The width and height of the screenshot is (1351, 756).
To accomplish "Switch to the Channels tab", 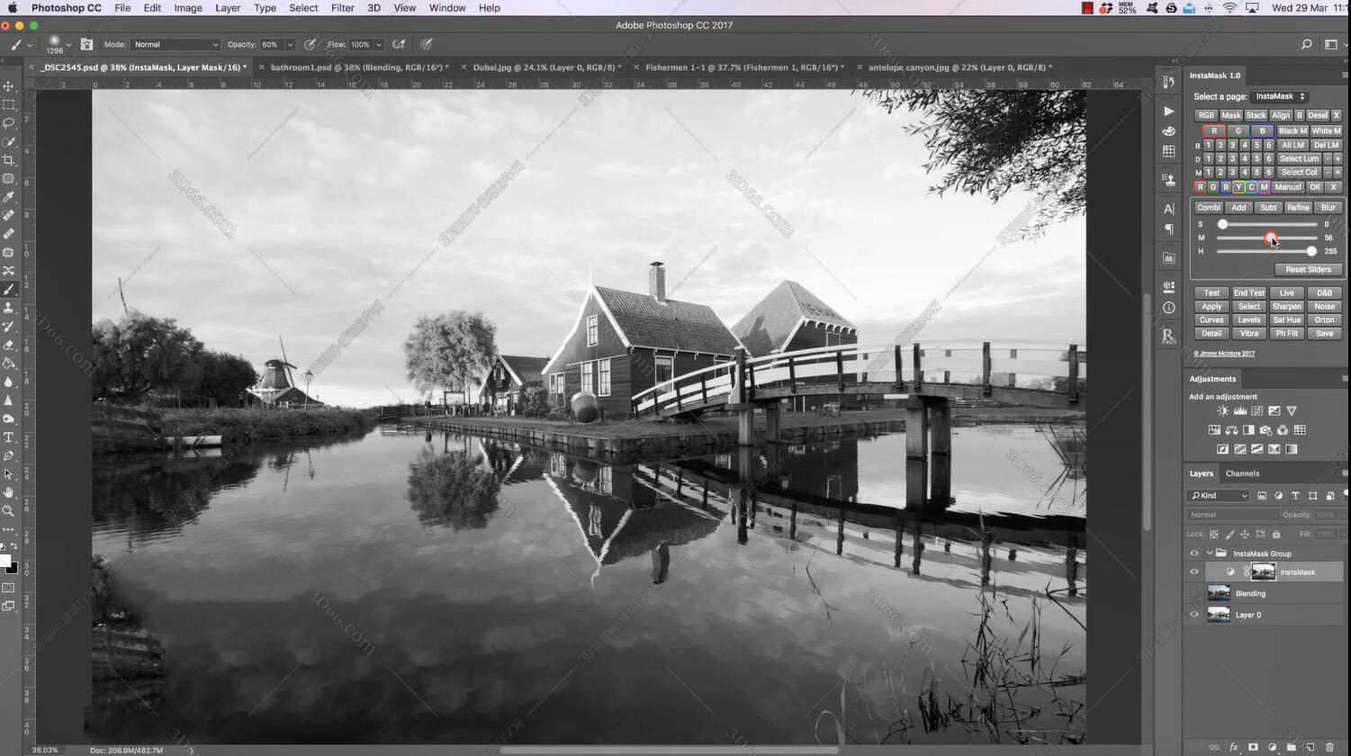I will click(1241, 473).
